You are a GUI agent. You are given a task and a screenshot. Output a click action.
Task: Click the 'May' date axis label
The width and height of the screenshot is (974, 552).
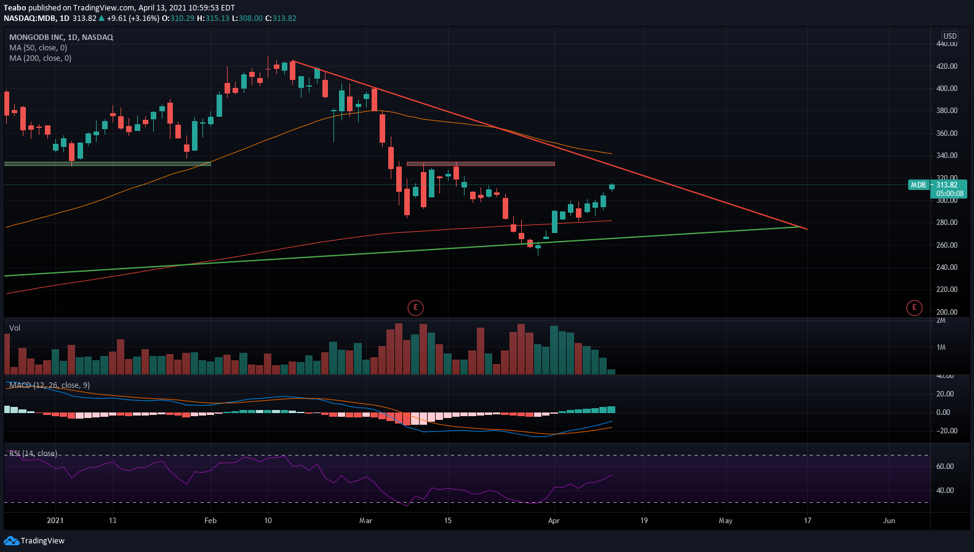(x=726, y=521)
